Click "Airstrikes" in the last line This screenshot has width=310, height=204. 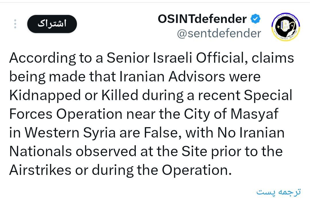point(40,170)
